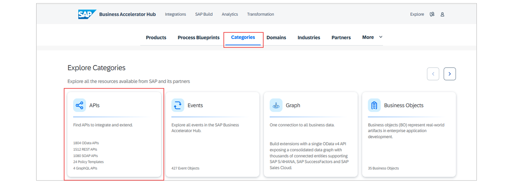Click 1512 REST APIs
Image resolution: width=513 pixels, height=184 pixels.
(x=85, y=149)
